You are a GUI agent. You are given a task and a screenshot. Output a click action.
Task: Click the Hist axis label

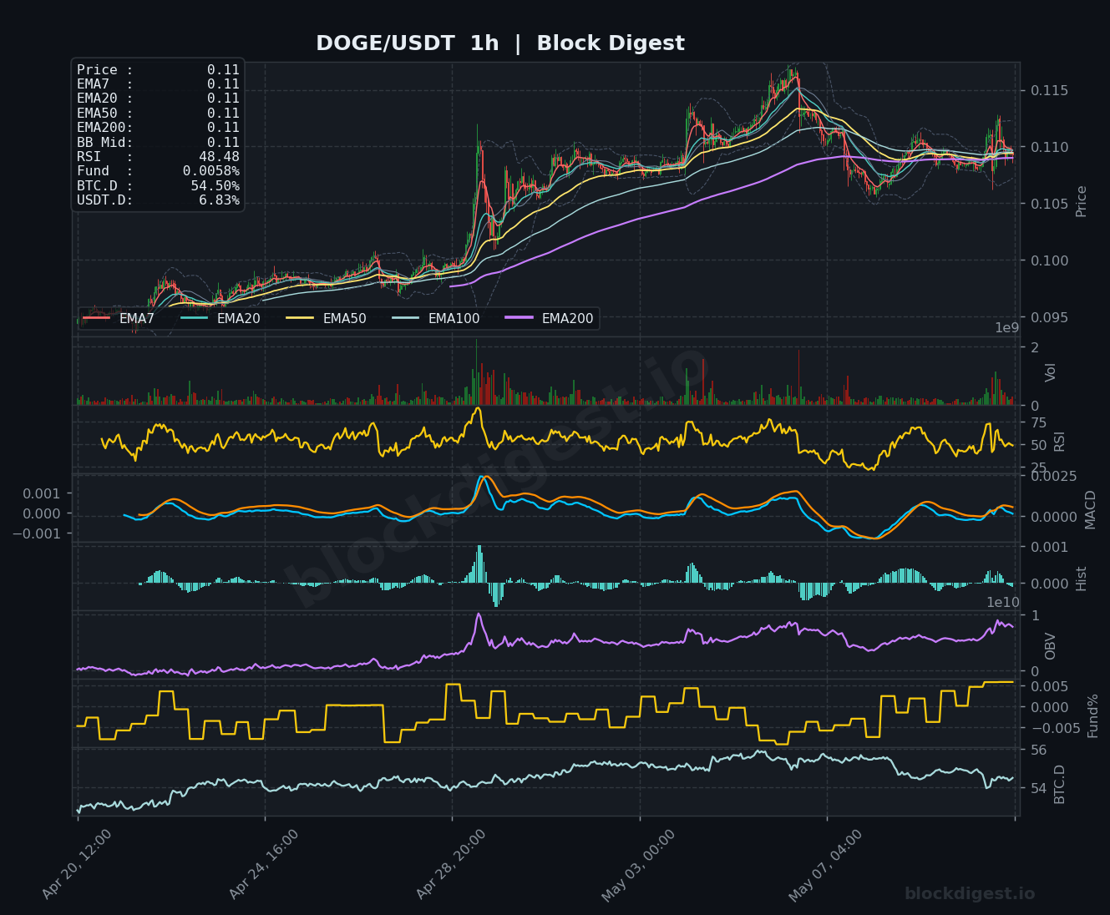point(1082,579)
